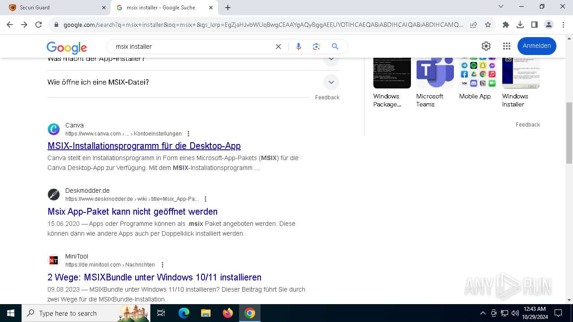Open '2 Wege: MSIXBundle unter Windows 10/11 installieren'
Screen dimensions: 573x322
pos(154,277)
